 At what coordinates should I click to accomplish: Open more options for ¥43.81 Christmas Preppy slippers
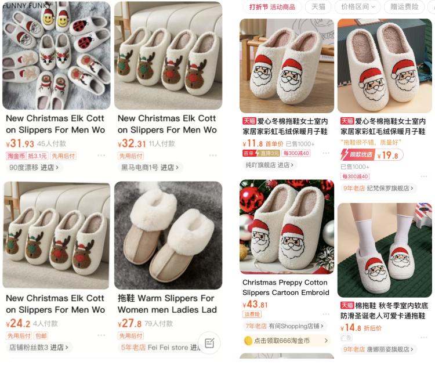pyautogui.click(x=326, y=314)
